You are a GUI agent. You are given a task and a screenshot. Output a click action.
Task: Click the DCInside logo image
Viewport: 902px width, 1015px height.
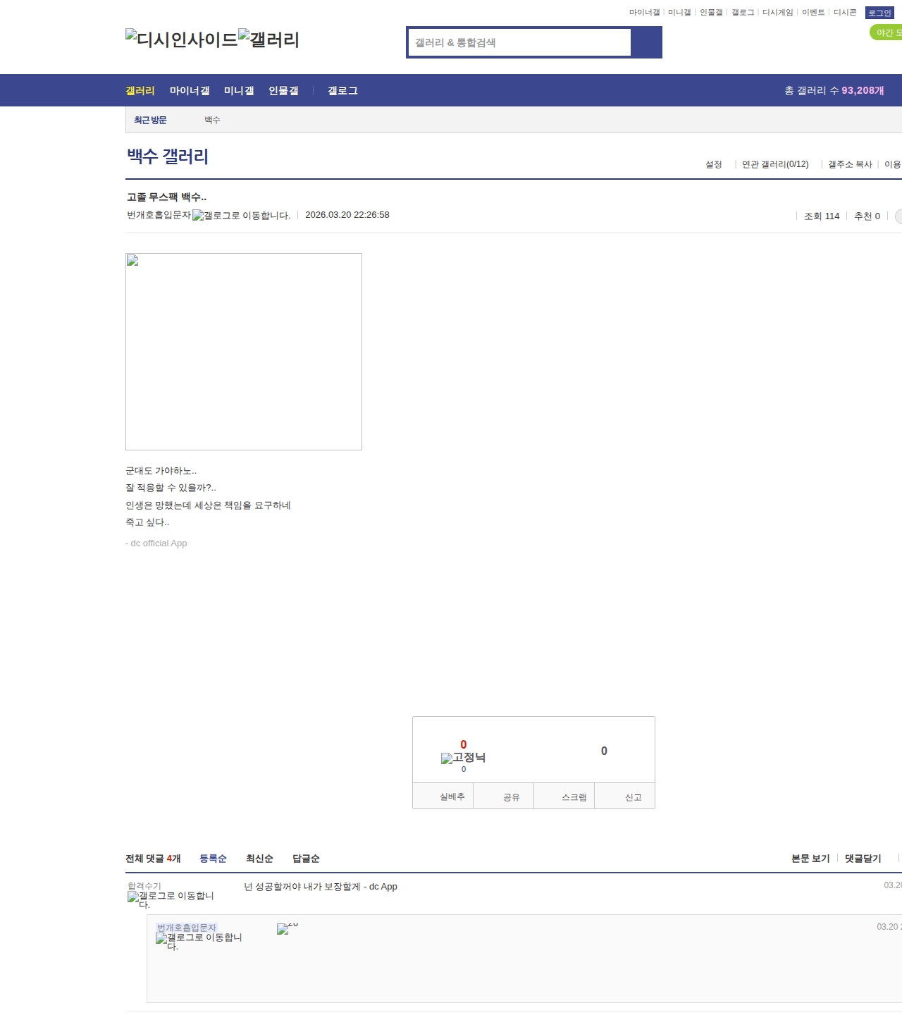[x=181, y=39]
